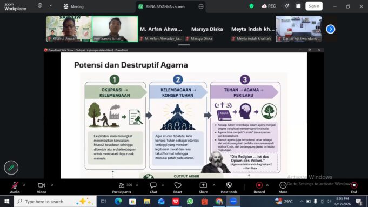Unmute using the Audio microphone button
This screenshot has width=368, height=207.
[15, 188]
